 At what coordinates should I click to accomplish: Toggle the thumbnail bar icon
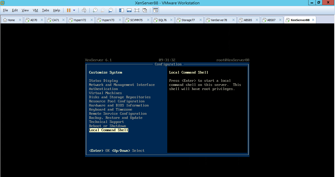tap(129, 10)
